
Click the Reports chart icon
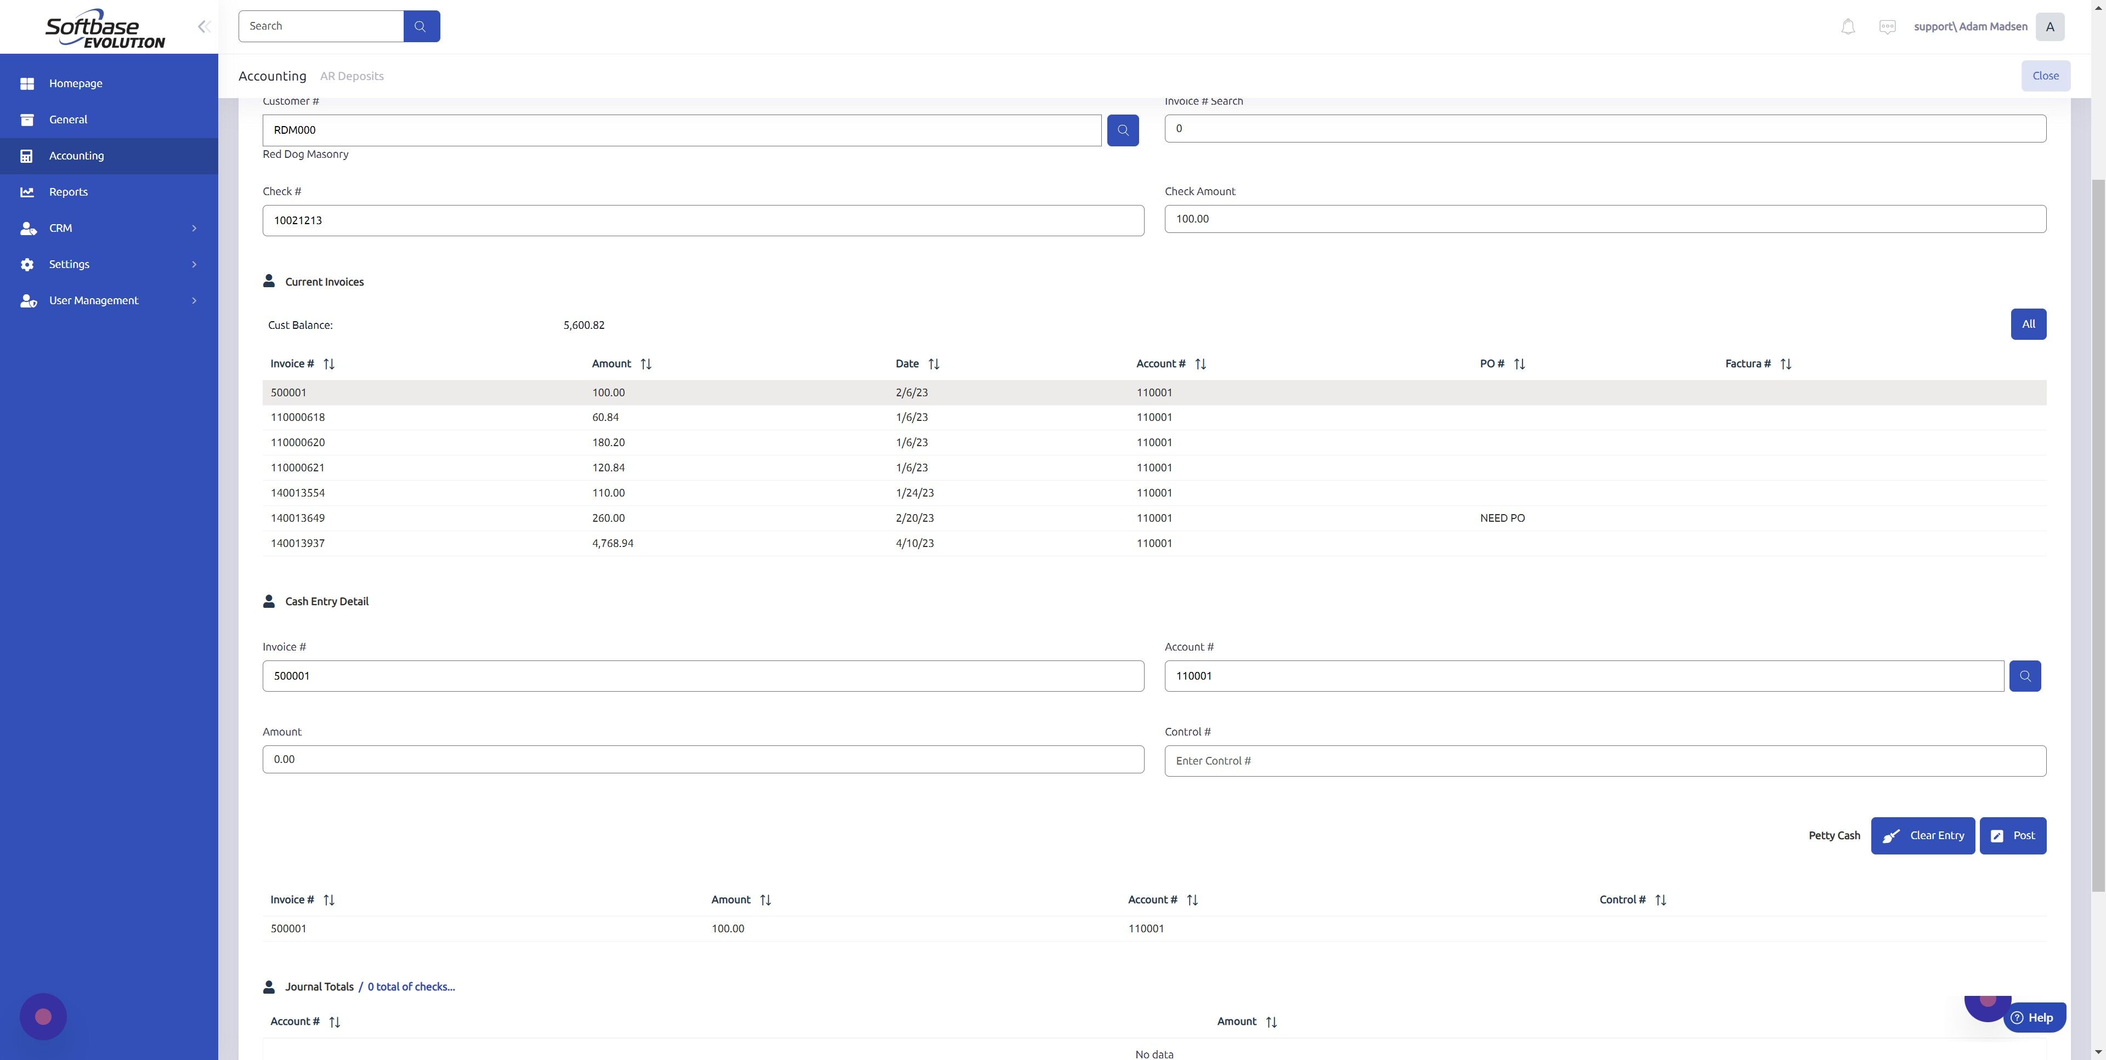(27, 192)
